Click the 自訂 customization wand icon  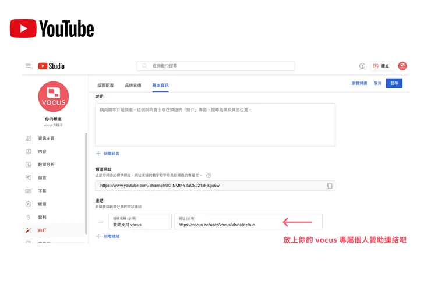pos(28,230)
